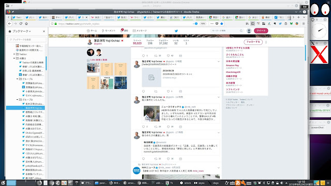Reply to the 17時間 tweet quoting 毎日新聞
Viewport: 331px width, 186px height.
coord(144,159)
